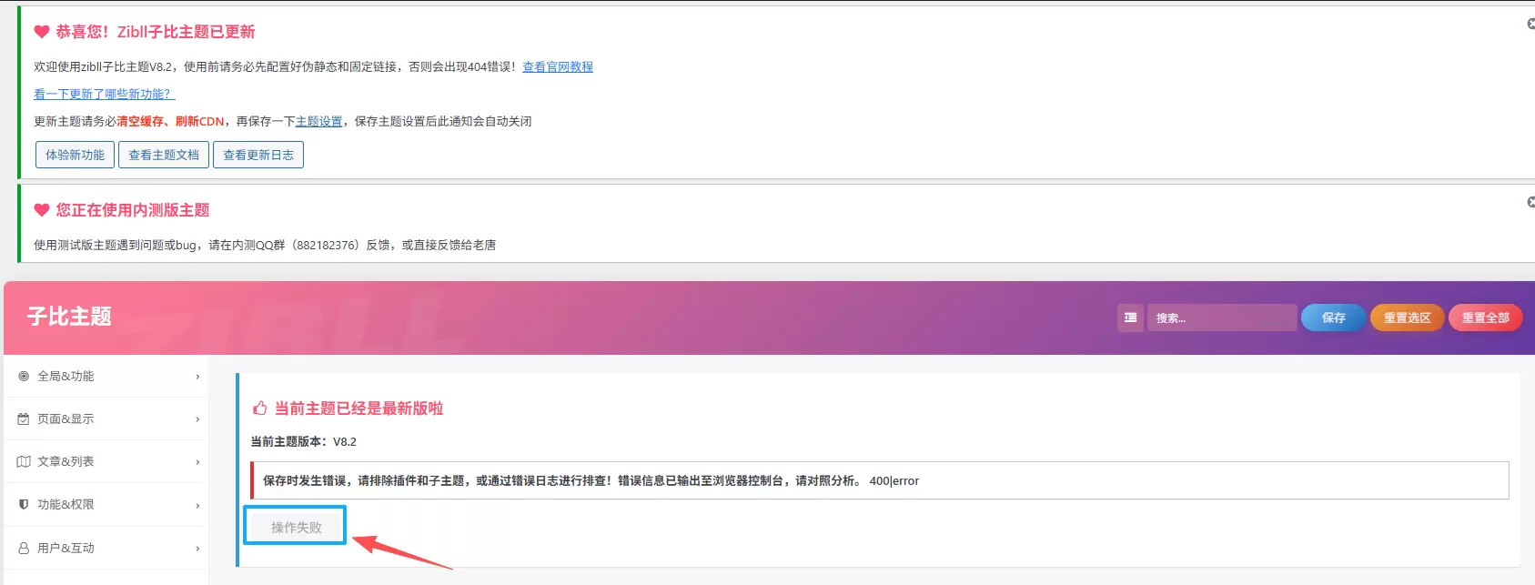
Task: Open the 用户&互动 settings section
Action: tap(106, 548)
